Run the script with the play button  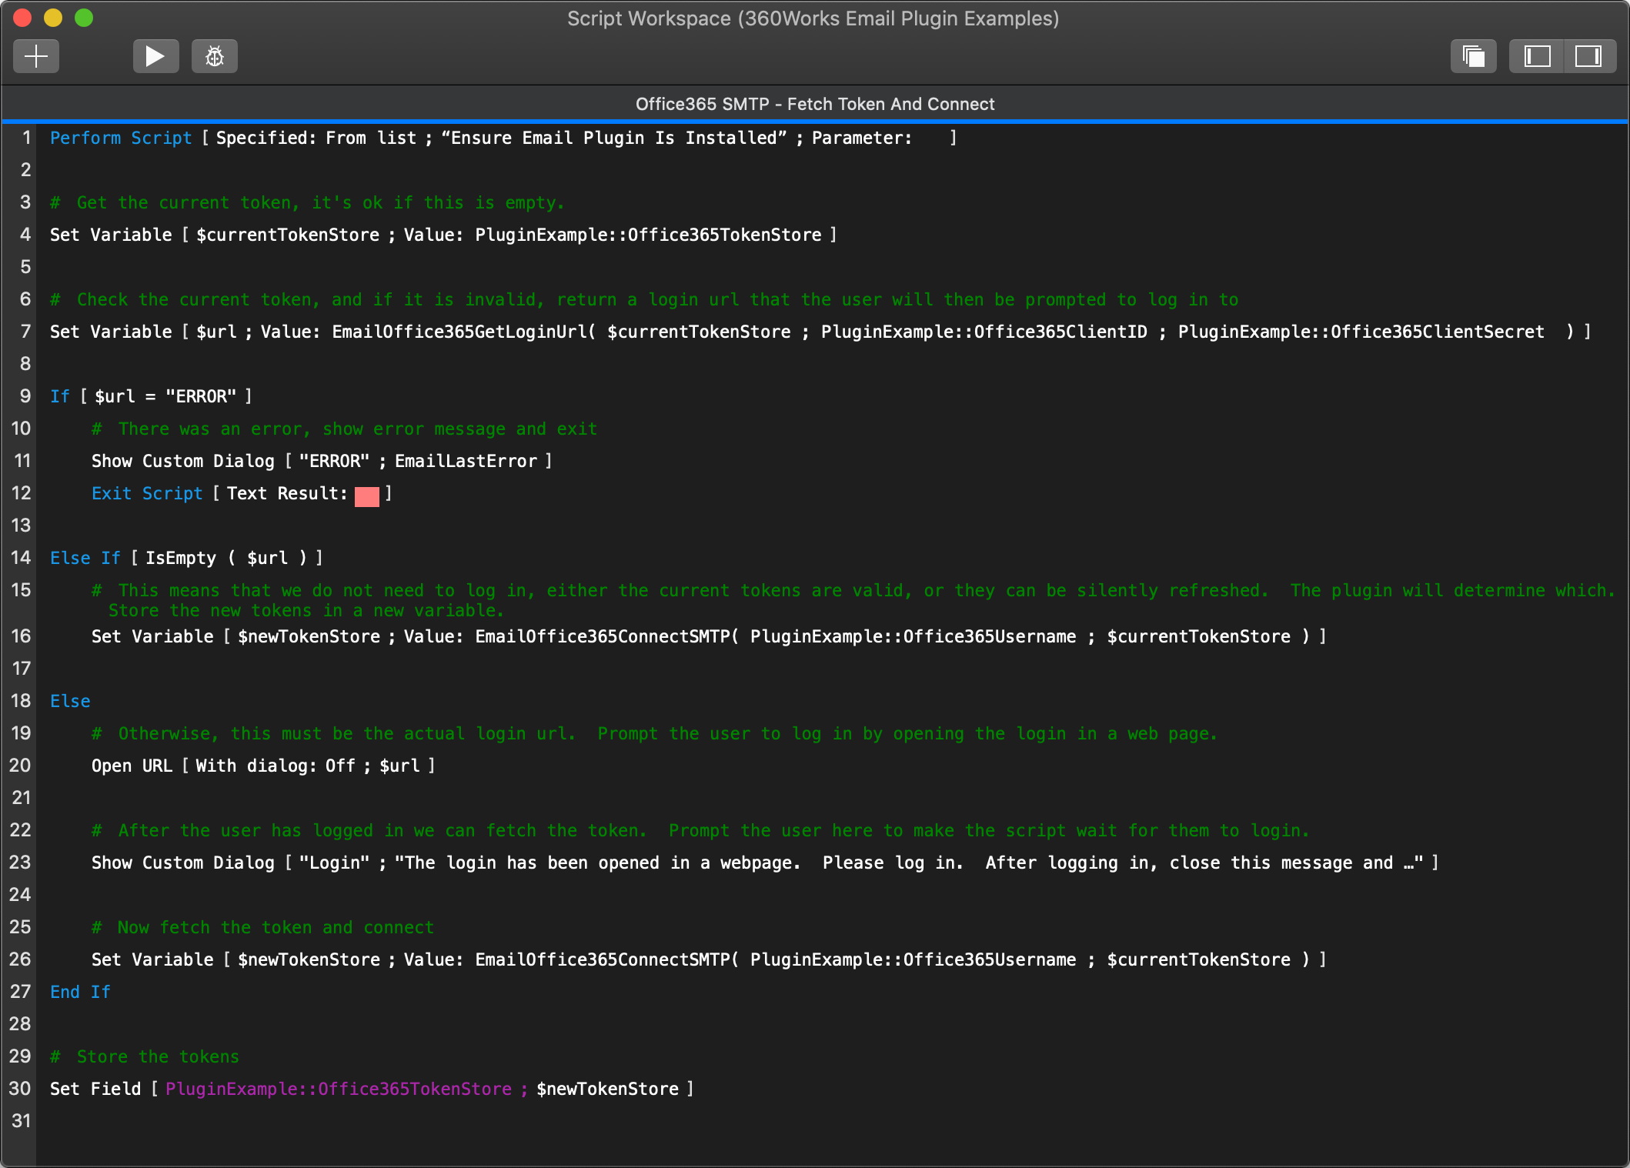click(x=155, y=56)
